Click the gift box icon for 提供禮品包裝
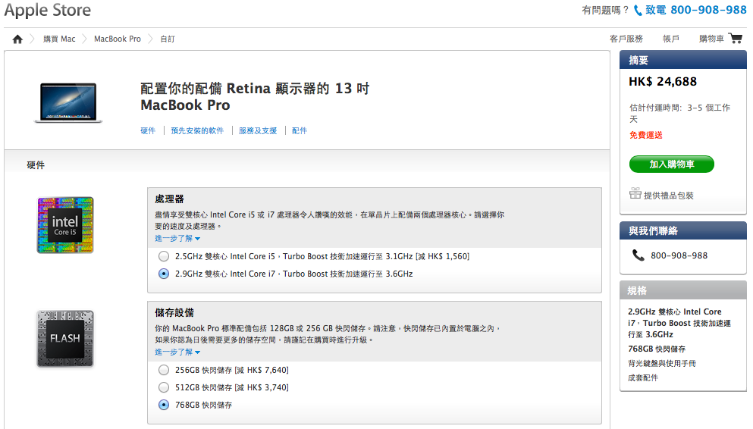Screen dimensions: 753x429 click(x=635, y=193)
